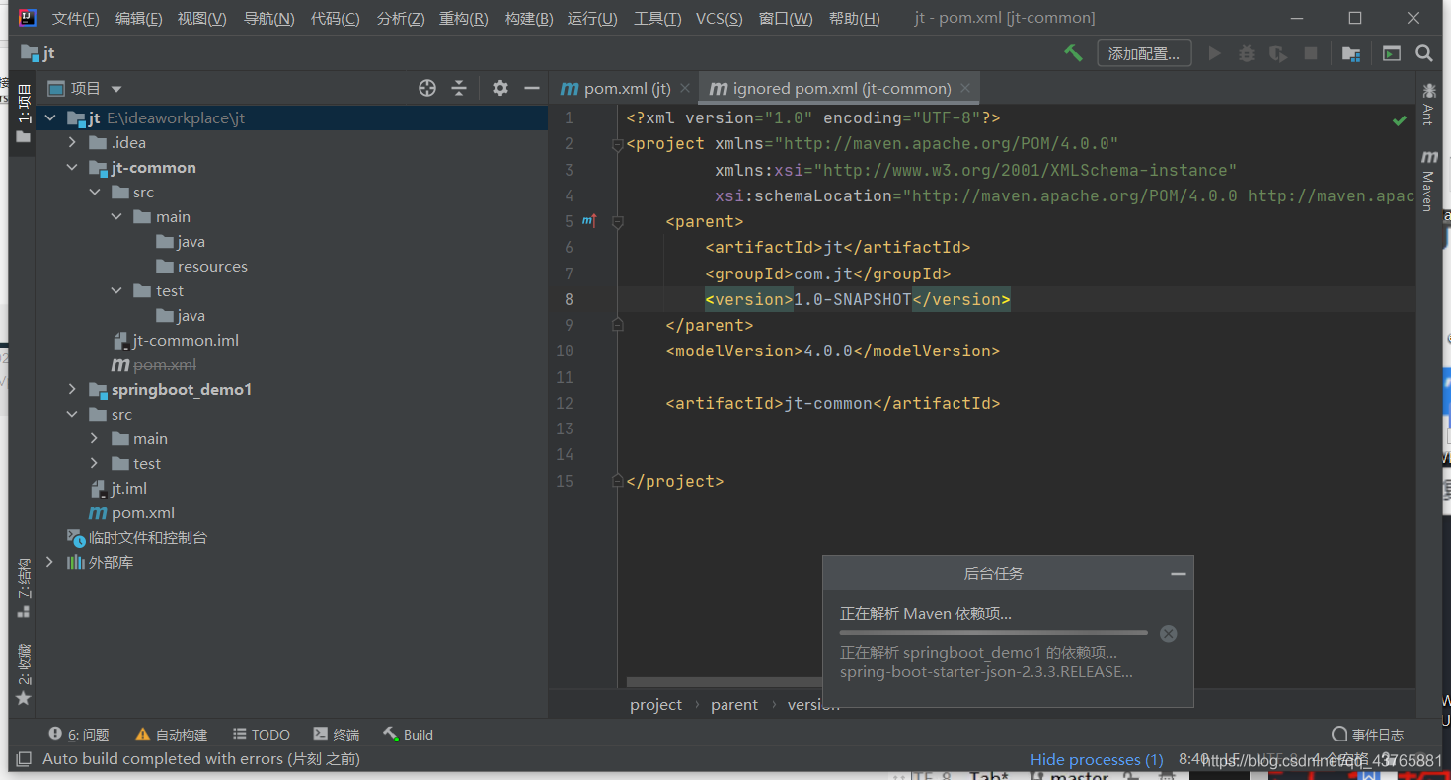The width and height of the screenshot is (1451, 780).
Task: Open project panel settings gear
Action: pos(500,88)
